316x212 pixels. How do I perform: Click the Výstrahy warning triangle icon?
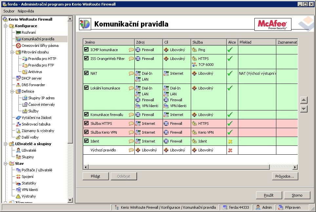tap(18, 196)
